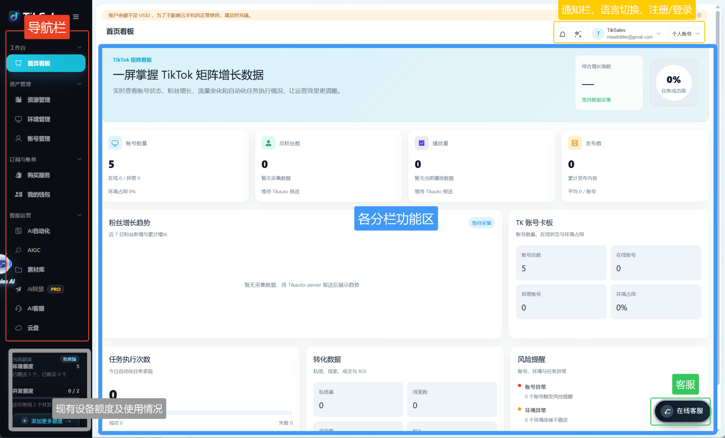Click the 素材库 folder icon

pyautogui.click(x=19, y=270)
